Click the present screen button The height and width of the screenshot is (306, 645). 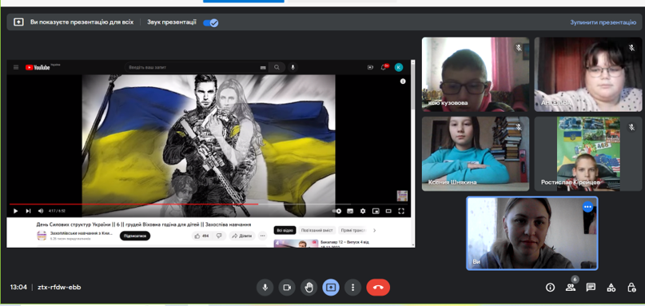(331, 288)
